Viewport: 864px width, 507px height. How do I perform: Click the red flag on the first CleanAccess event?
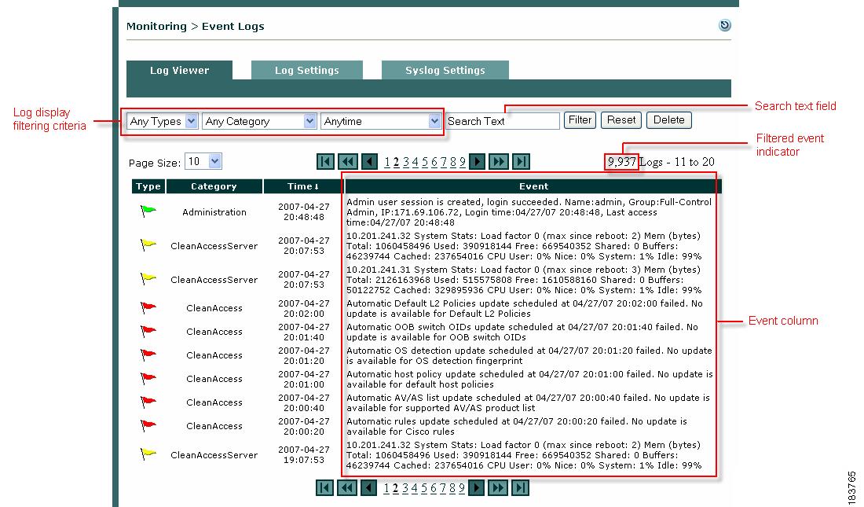(x=147, y=307)
